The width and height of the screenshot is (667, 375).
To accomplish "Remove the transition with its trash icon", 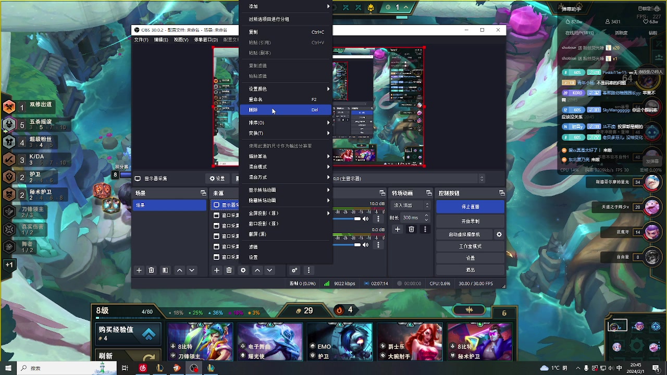I will [x=411, y=229].
